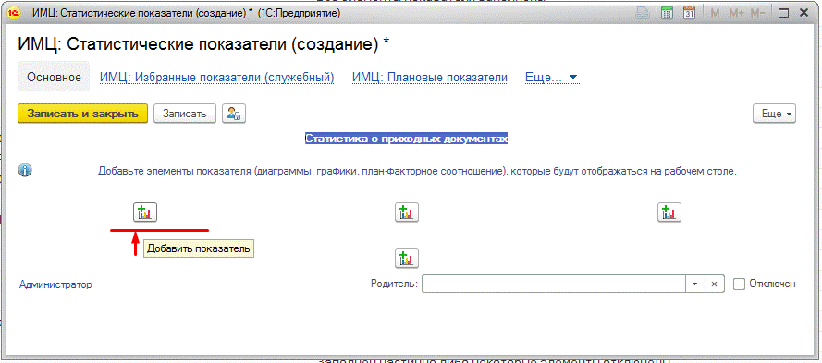This screenshot has height=363, width=822.
Task: Toggle the Отключен checkbox
Action: coord(739,284)
